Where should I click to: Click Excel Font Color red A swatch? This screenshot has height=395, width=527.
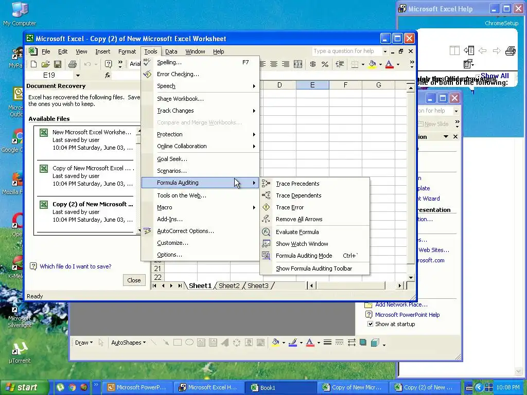390,64
